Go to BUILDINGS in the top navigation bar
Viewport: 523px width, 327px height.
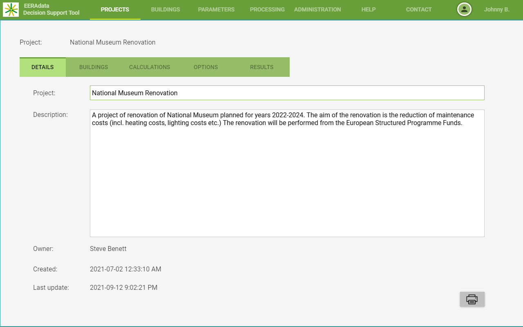click(x=165, y=9)
